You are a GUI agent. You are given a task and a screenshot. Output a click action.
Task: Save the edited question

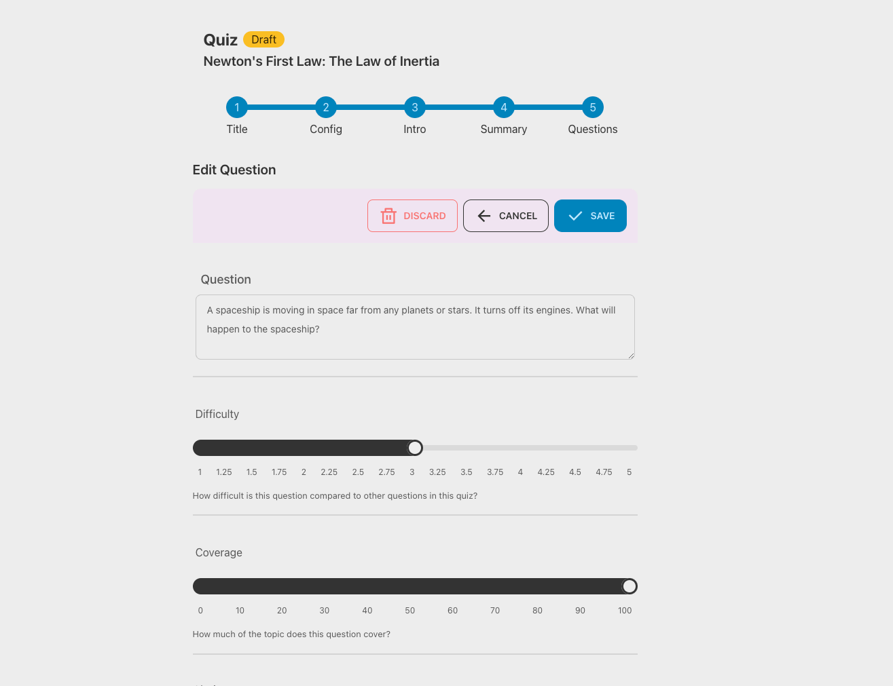point(590,216)
